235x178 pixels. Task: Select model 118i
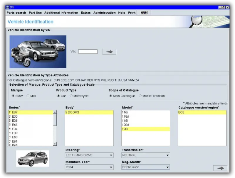(x=146, y=121)
